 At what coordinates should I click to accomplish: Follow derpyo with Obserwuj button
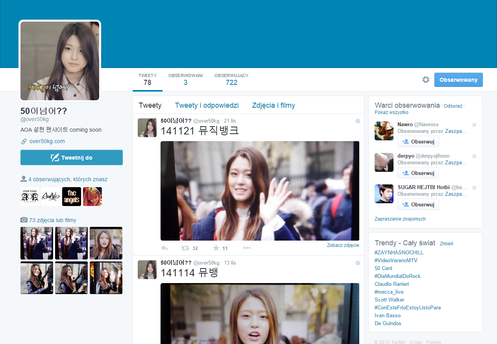click(418, 173)
